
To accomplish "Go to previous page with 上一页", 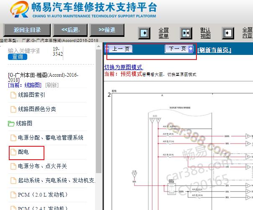I will 119,49.
